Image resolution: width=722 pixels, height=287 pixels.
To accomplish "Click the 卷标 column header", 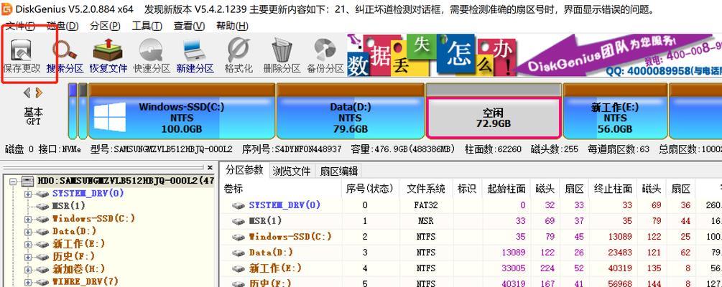I will point(282,189).
